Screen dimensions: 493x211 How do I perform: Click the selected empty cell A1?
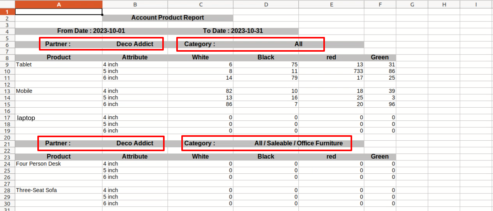coord(59,12)
